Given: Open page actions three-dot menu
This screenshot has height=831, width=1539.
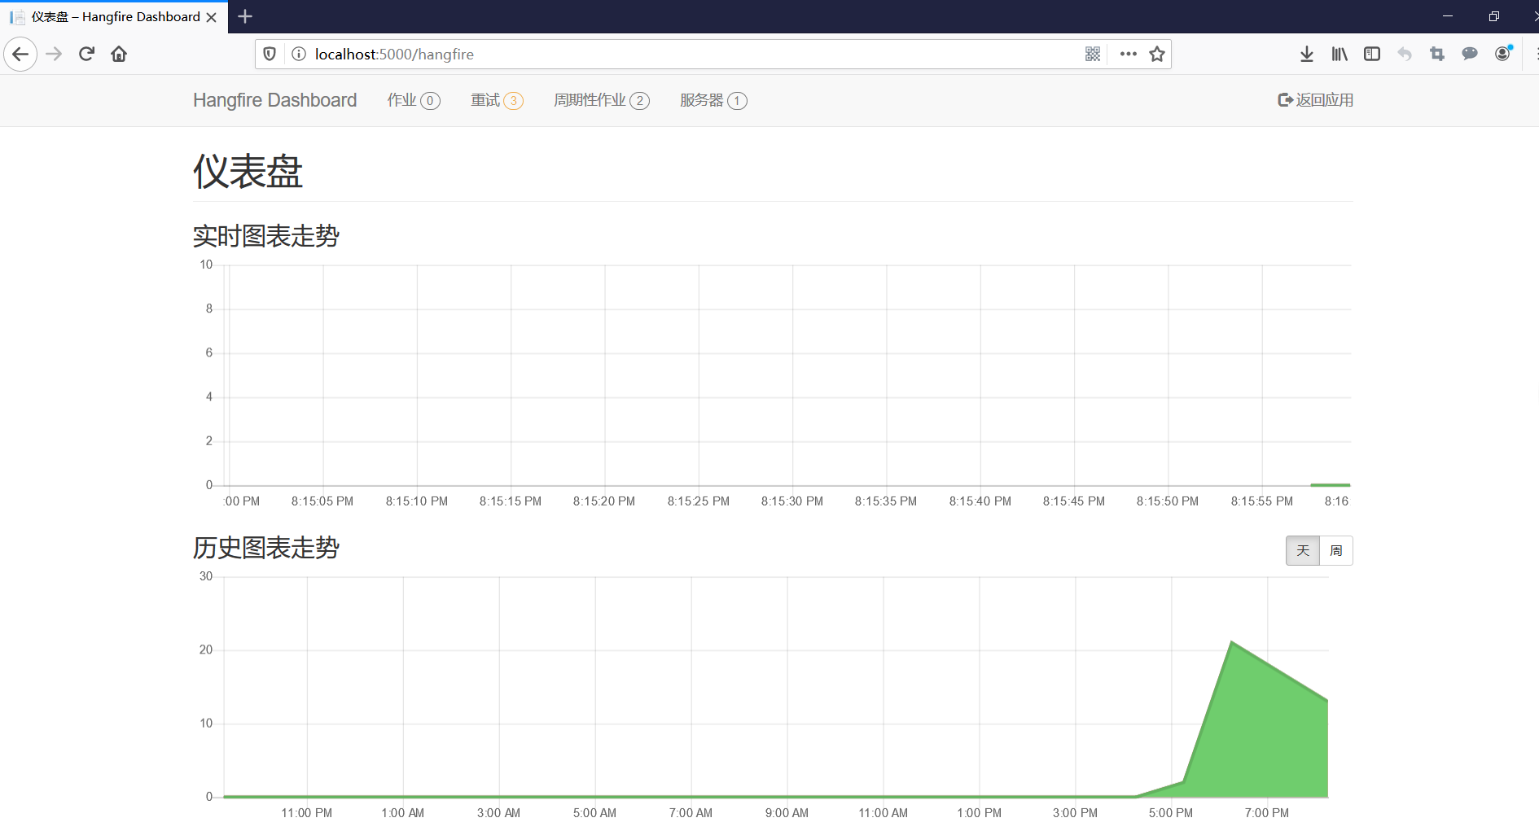Looking at the screenshot, I should coord(1128,55).
